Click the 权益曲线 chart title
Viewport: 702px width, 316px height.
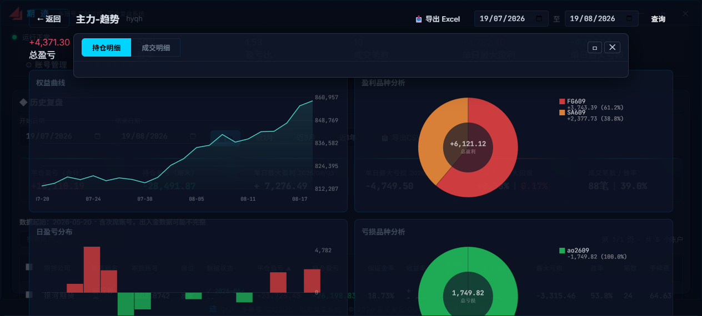coord(51,83)
